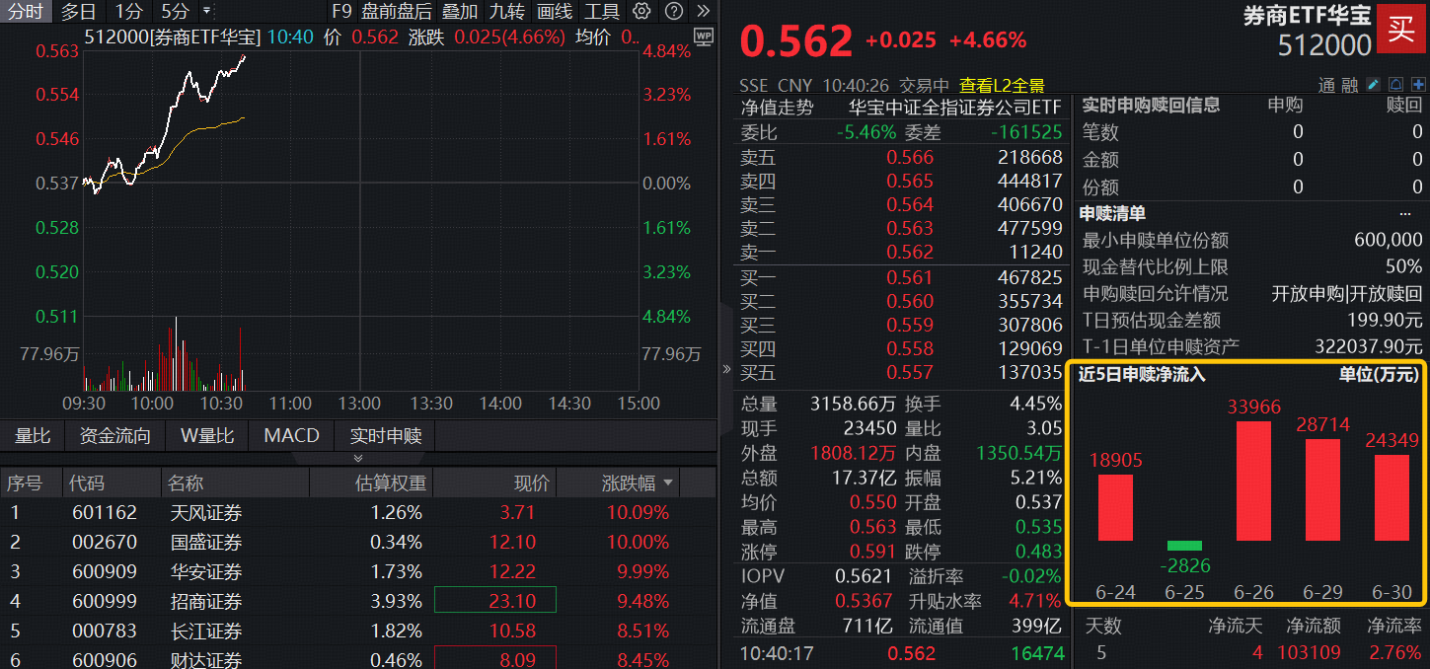Click the 6-29 bar showing 28714
Image resolution: width=1430 pixels, height=669 pixels.
1322,489
